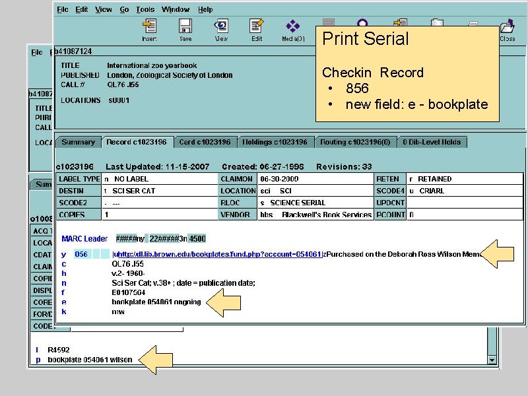Click the PCOUNT field label
Viewport: 528px width, 396px height.
pyautogui.click(x=390, y=214)
